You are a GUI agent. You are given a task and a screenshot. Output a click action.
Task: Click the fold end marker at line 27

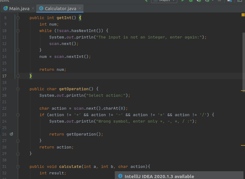click(x=18, y=141)
